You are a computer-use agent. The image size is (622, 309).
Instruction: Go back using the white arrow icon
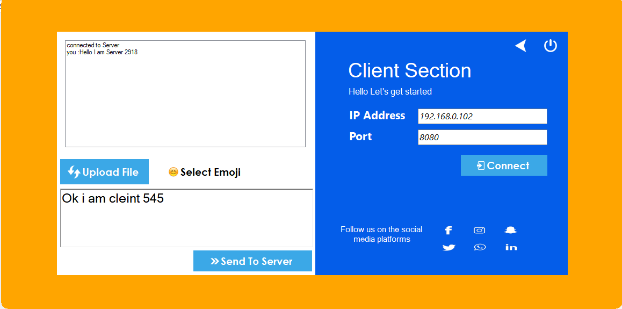click(x=521, y=46)
